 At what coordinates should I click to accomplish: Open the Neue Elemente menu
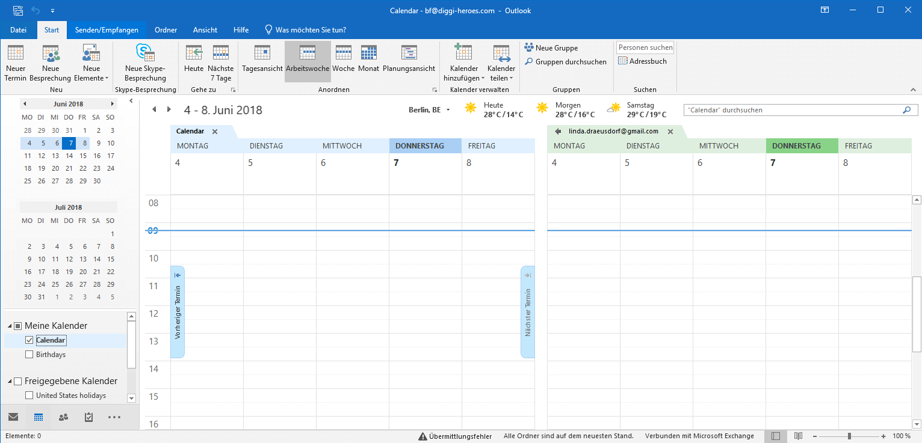(91, 63)
